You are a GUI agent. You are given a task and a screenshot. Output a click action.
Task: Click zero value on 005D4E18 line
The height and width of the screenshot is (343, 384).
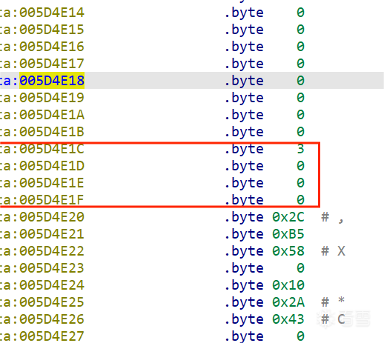[x=300, y=81]
